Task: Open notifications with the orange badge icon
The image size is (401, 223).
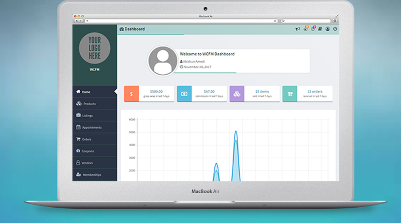Action: pos(305,29)
